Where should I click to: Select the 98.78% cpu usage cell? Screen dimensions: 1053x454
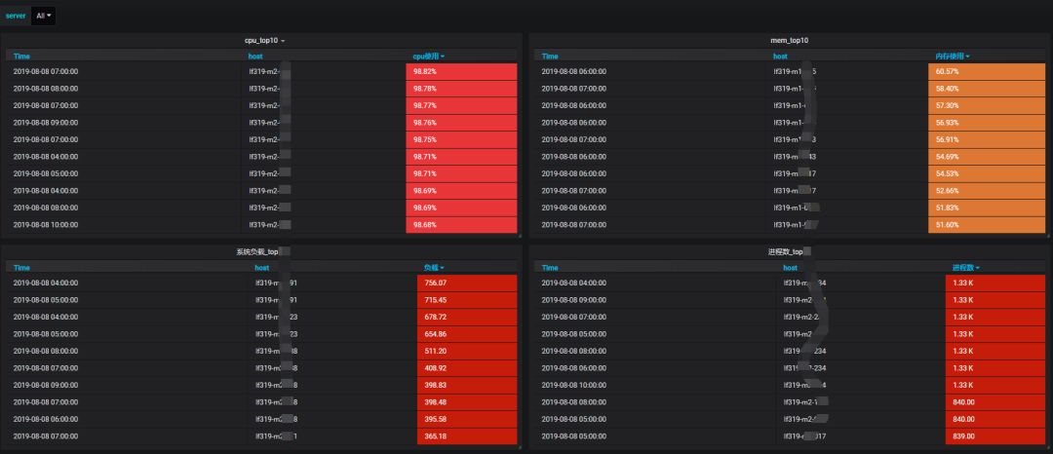tap(461, 89)
